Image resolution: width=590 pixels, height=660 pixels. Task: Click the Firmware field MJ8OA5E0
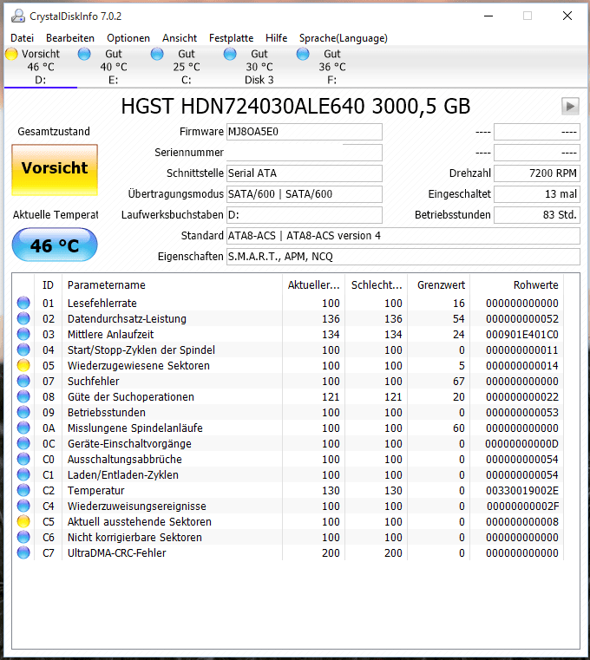305,132
